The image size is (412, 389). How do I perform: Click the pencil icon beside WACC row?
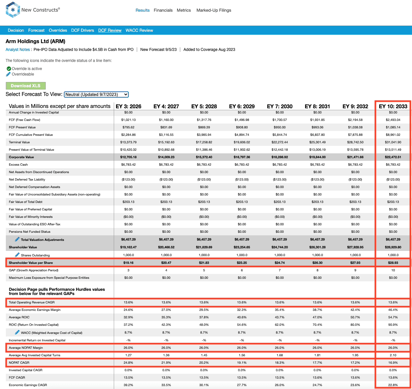click(x=17, y=332)
